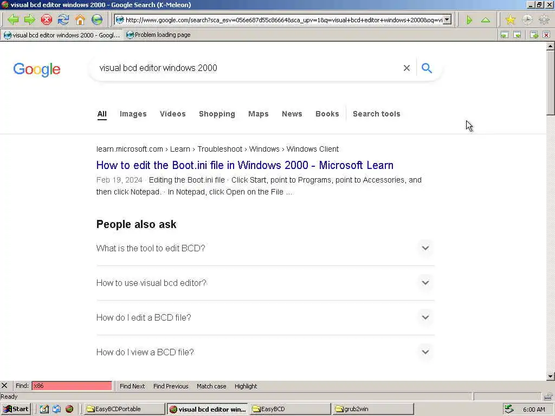Click the next tab icon in tab bar

[517, 35]
